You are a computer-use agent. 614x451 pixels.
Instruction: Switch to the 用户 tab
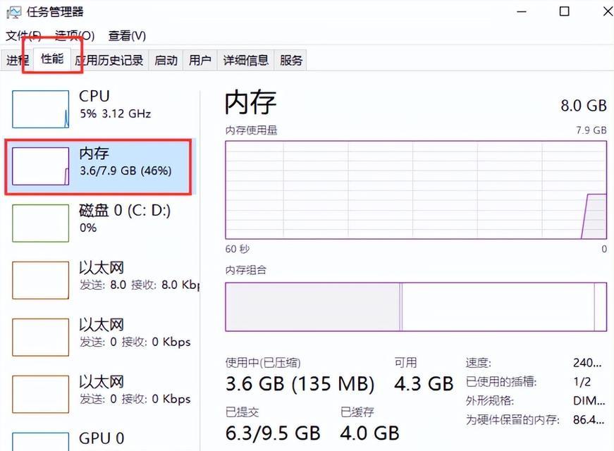200,61
